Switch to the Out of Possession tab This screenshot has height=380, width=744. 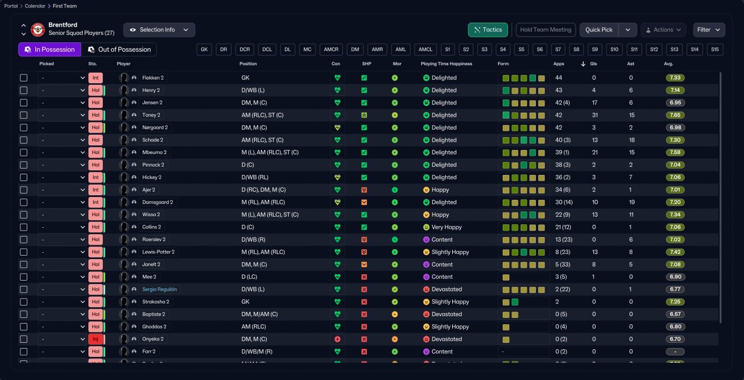tap(119, 49)
